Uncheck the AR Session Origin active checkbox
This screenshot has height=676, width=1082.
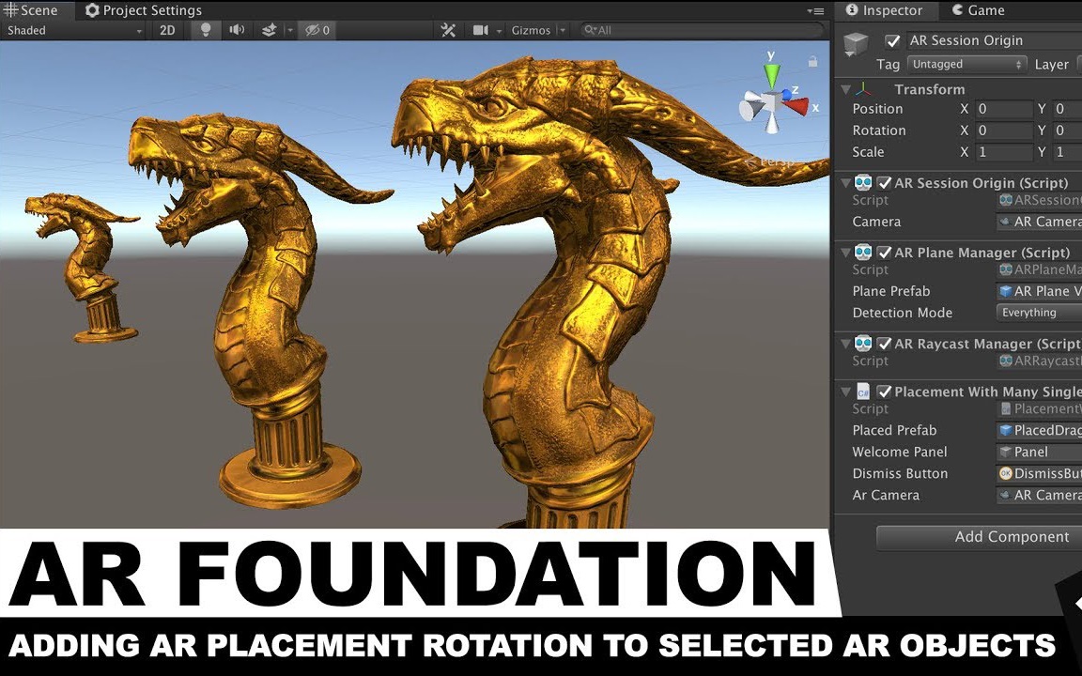coord(891,40)
